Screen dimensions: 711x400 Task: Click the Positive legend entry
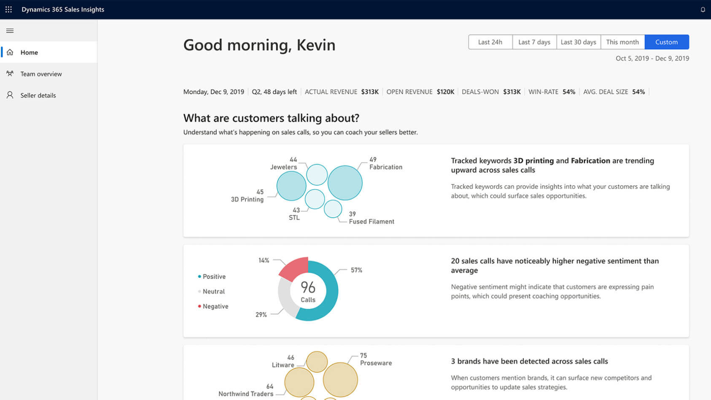point(212,277)
